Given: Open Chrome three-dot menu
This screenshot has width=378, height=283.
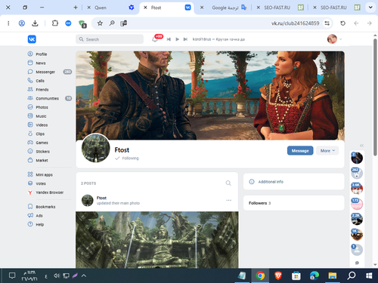Looking at the screenshot, I should tap(8, 23).
